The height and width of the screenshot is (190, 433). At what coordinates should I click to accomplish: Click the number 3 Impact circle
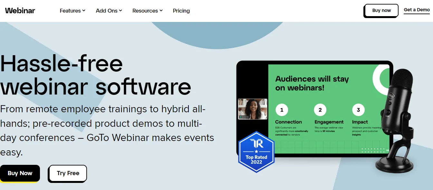(358, 110)
